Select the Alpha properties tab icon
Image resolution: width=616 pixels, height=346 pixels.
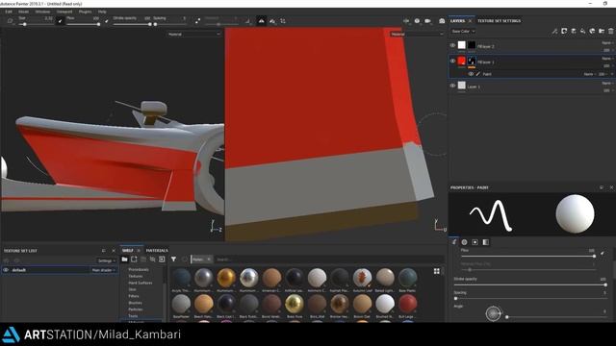464,242
